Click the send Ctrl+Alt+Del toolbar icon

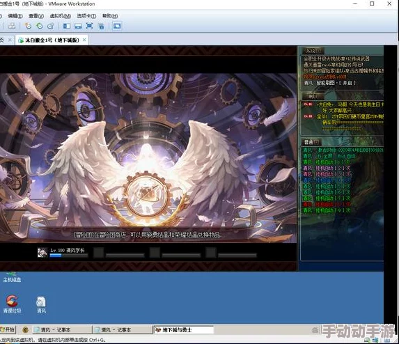tap(12, 26)
